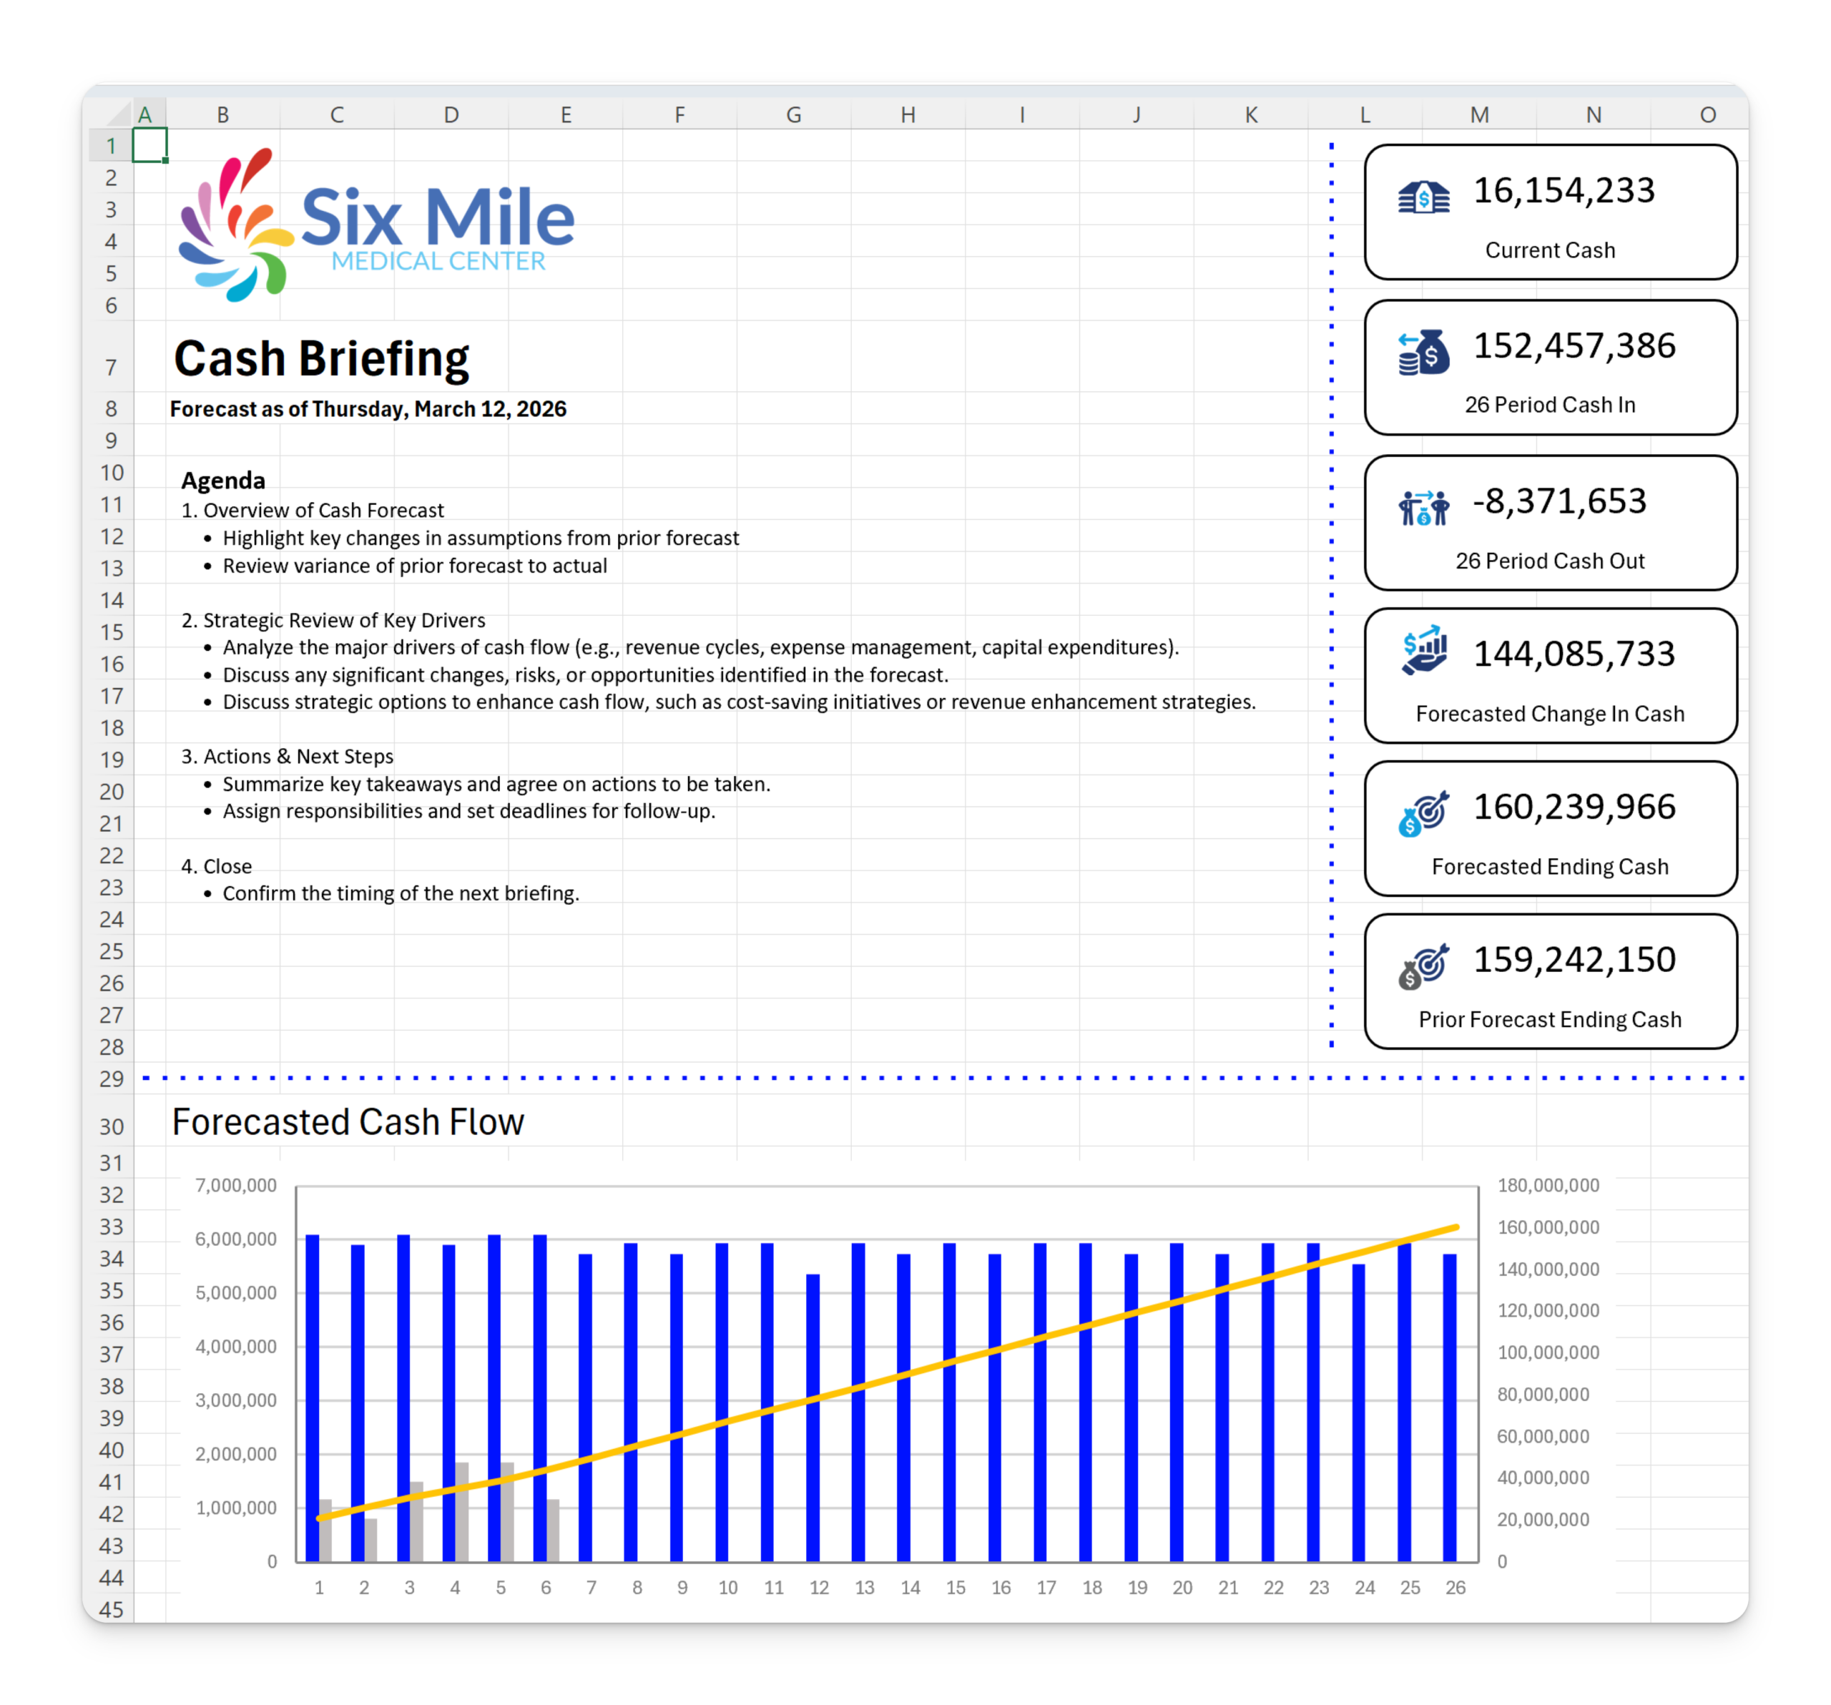Click cell A1
Screen dimensions: 1831x1705
tap(149, 145)
